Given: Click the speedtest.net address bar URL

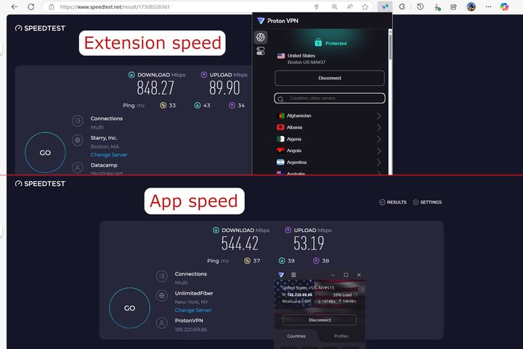Looking at the screenshot, I should coord(115,7).
